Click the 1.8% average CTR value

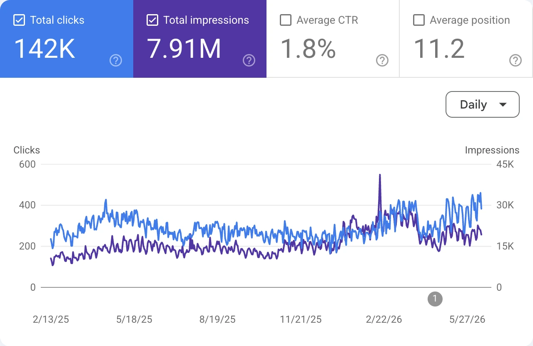[308, 48]
